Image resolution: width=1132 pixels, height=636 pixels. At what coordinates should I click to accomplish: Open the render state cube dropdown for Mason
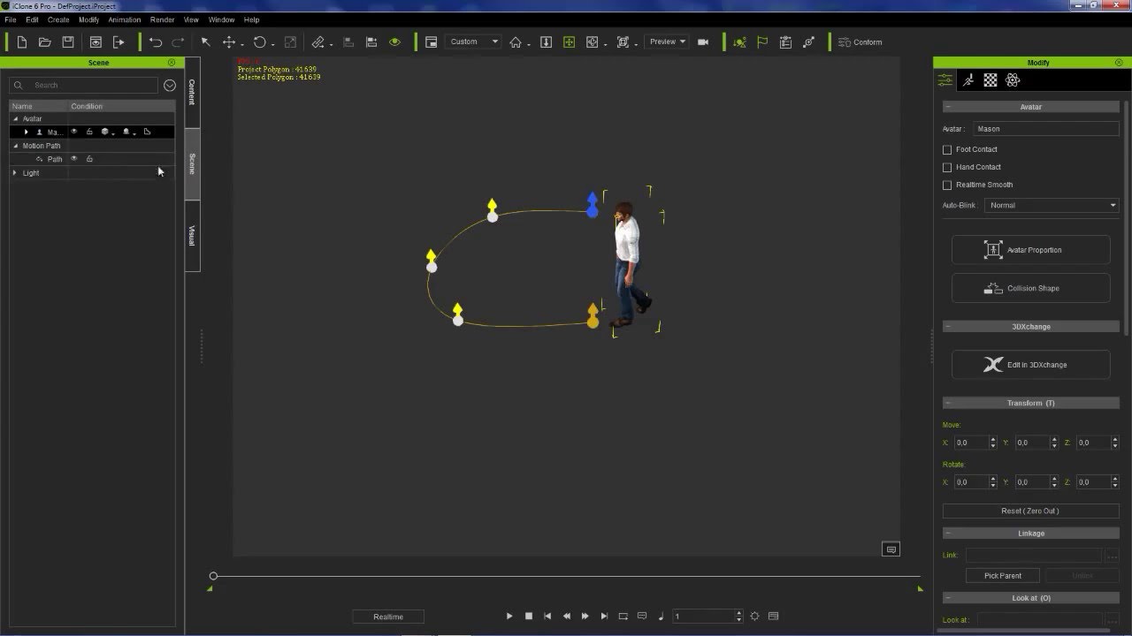coord(106,132)
